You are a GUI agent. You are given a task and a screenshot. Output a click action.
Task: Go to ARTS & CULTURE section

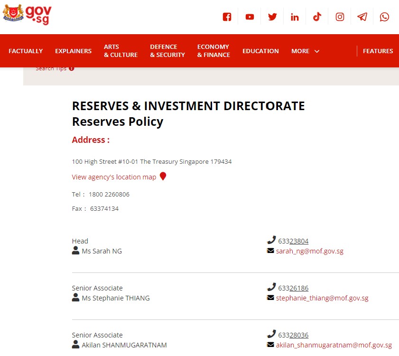coord(121,51)
